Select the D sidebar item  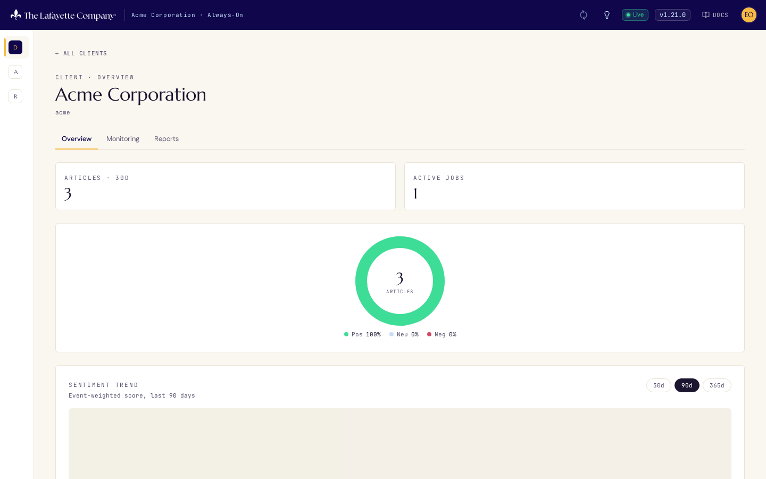15,47
